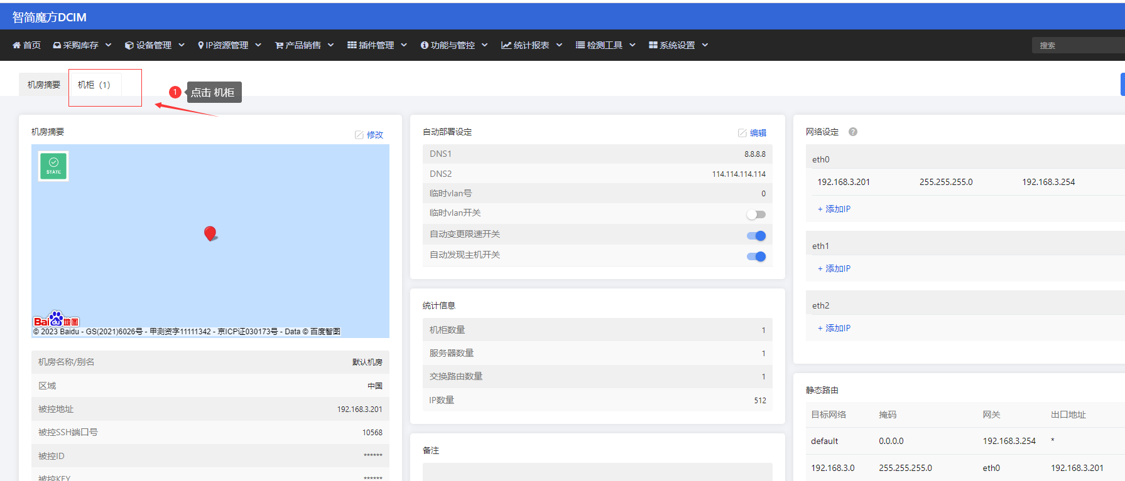Open the 统计报表 menu
The height and width of the screenshot is (481, 1125).
[531, 45]
